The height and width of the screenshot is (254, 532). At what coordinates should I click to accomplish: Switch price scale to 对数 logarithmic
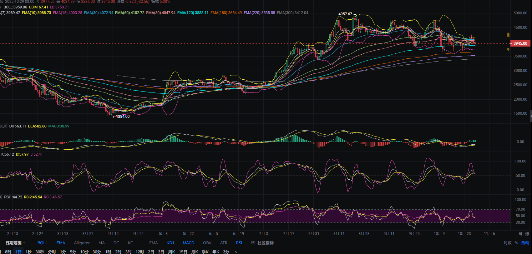coord(507,243)
